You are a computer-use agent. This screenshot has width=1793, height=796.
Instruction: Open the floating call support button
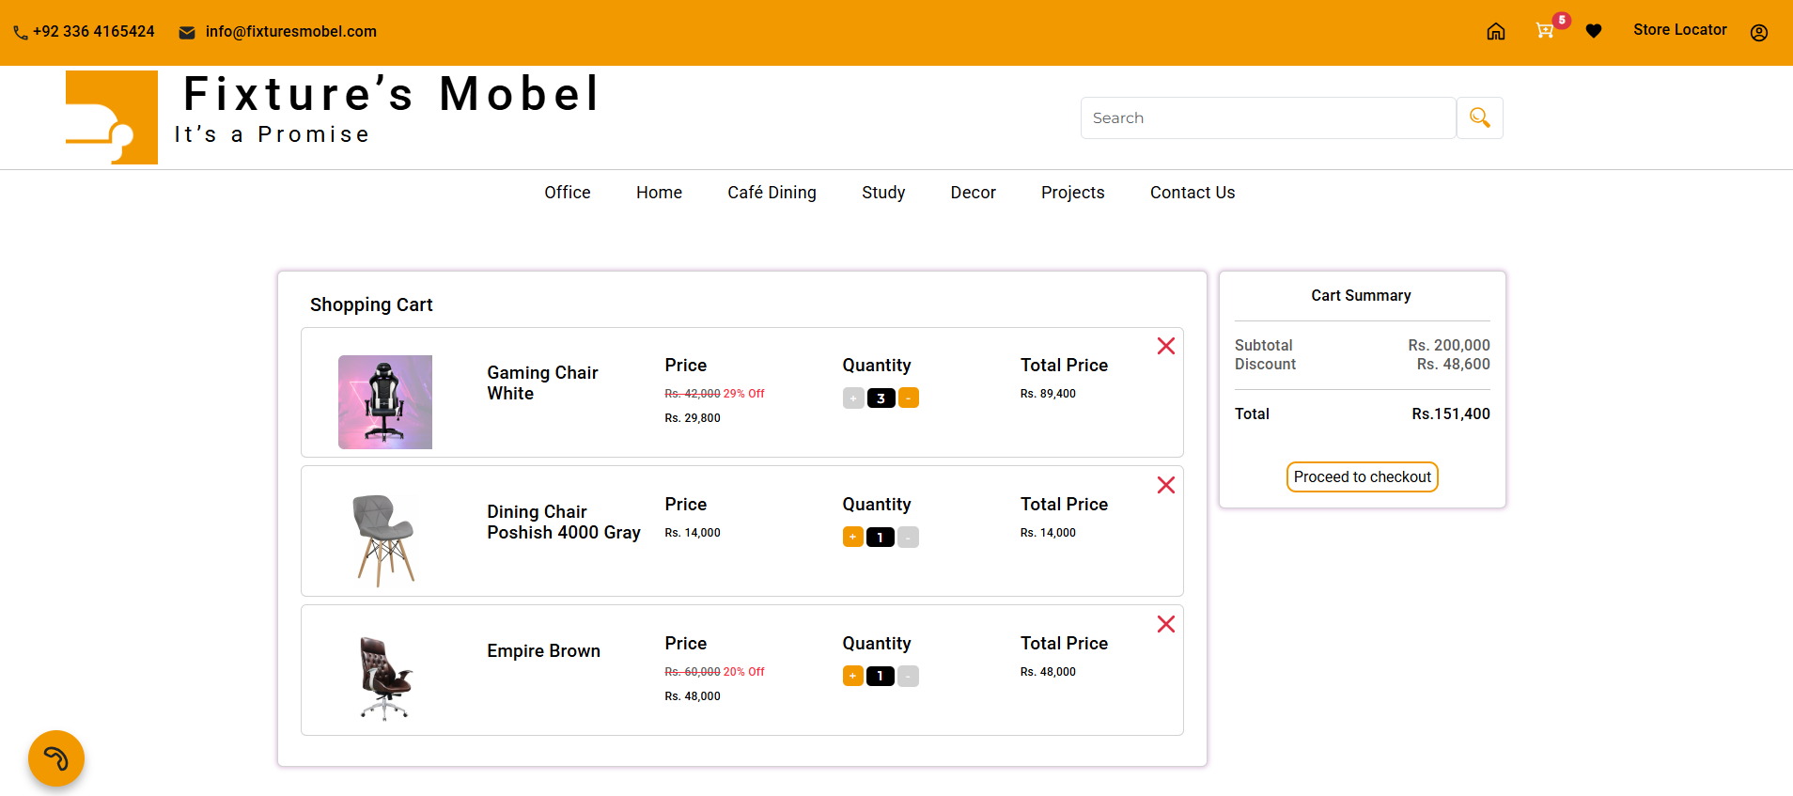[x=56, y=758]
